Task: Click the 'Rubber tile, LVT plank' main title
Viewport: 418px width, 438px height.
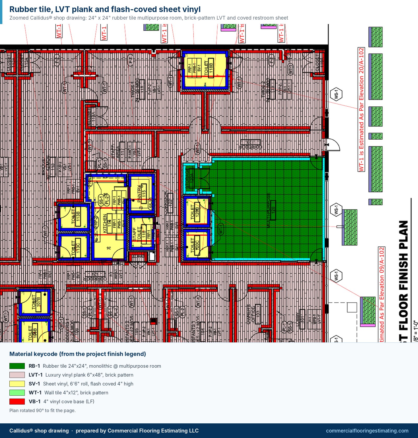Action: coord(105,9)
